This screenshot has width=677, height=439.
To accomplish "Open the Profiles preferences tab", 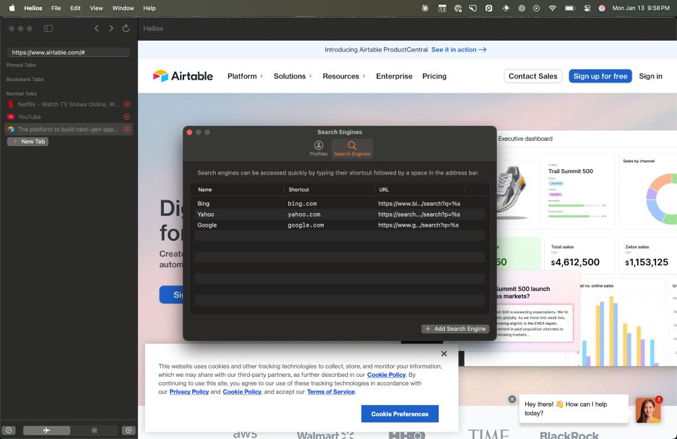I will click(x=319, y=148).
